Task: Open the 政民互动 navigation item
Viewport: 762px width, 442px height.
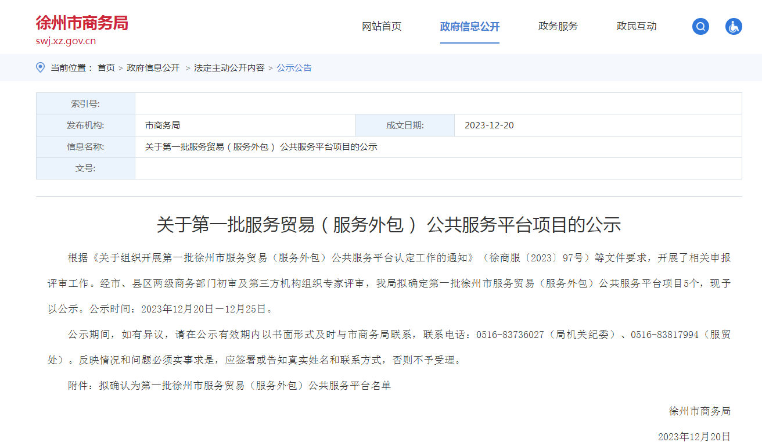Action: point(637,26)
